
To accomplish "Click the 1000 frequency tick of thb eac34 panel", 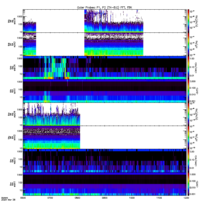I will pyautogui.click(x=20, y=17).
